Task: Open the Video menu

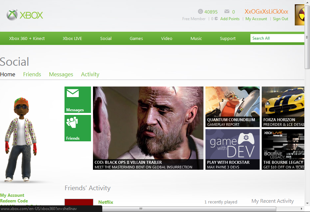Action: pyautogui.click(x=167, y=39)
